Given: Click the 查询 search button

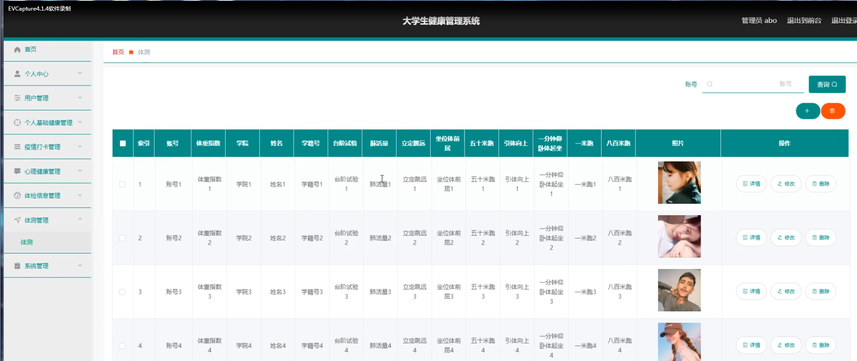Looking at the screenshot, I should [x=827, y=84].
